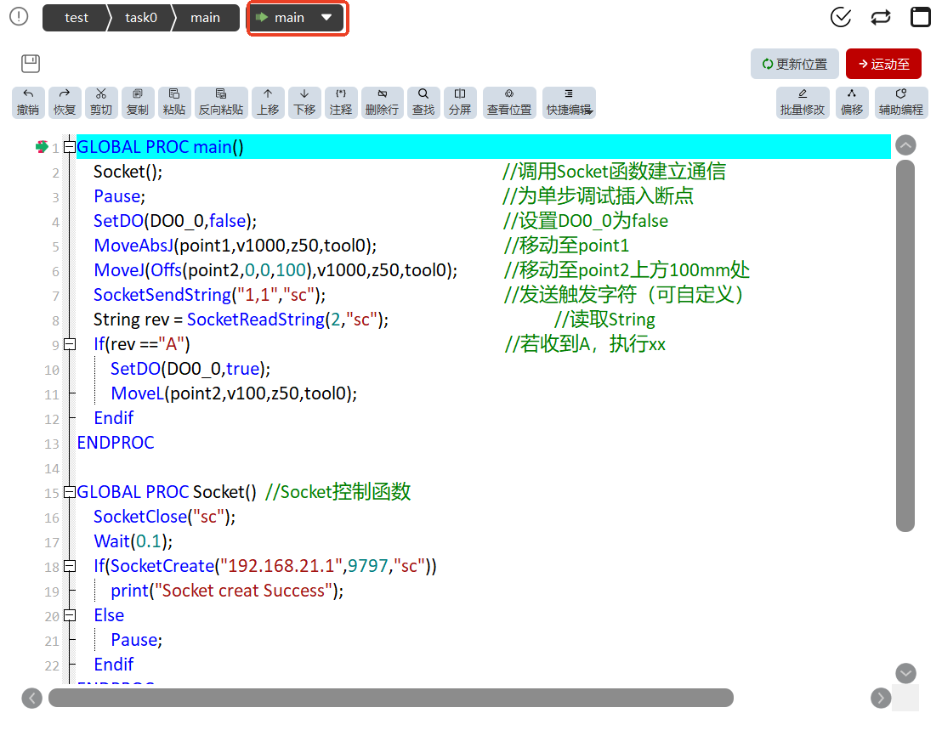The image size is (942, 730).
Task: Click the 更新位置 button
Action: coord(794,64)
